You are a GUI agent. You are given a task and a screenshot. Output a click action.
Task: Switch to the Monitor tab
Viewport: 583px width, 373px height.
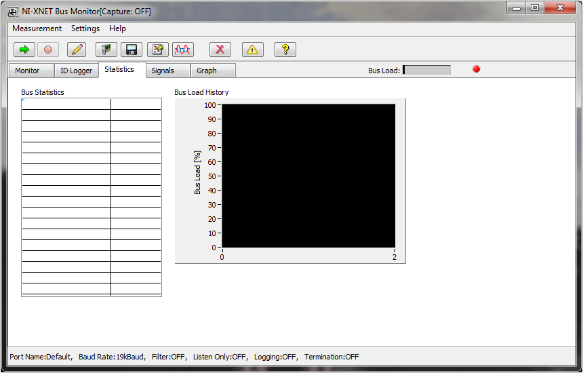pos(31,71)
